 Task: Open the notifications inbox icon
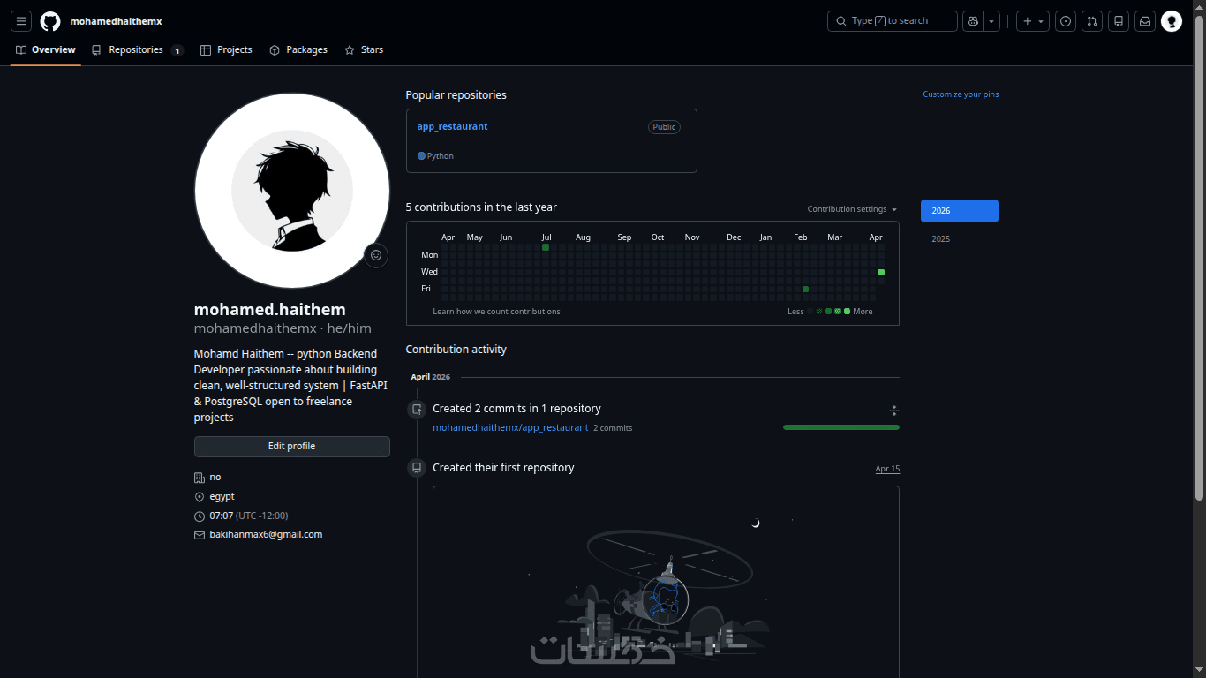click(1144, 21)
